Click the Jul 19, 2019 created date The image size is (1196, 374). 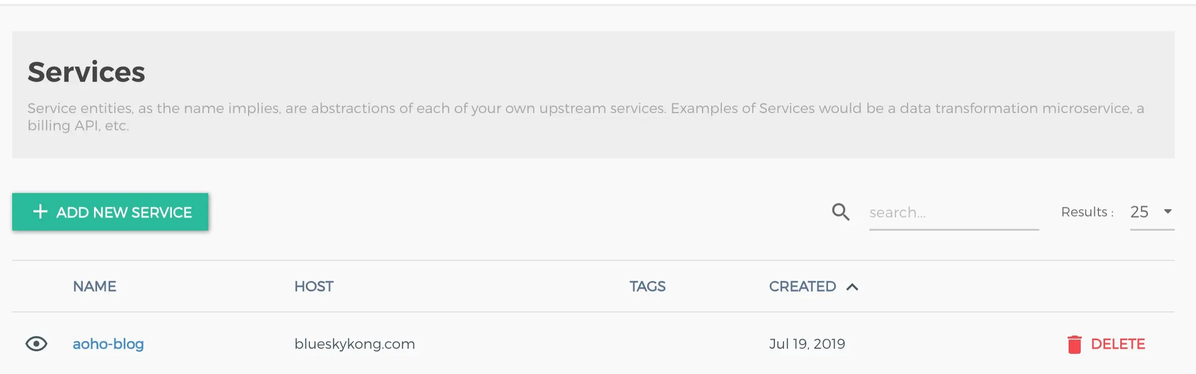pyautogui.click(x=807, y=344)
